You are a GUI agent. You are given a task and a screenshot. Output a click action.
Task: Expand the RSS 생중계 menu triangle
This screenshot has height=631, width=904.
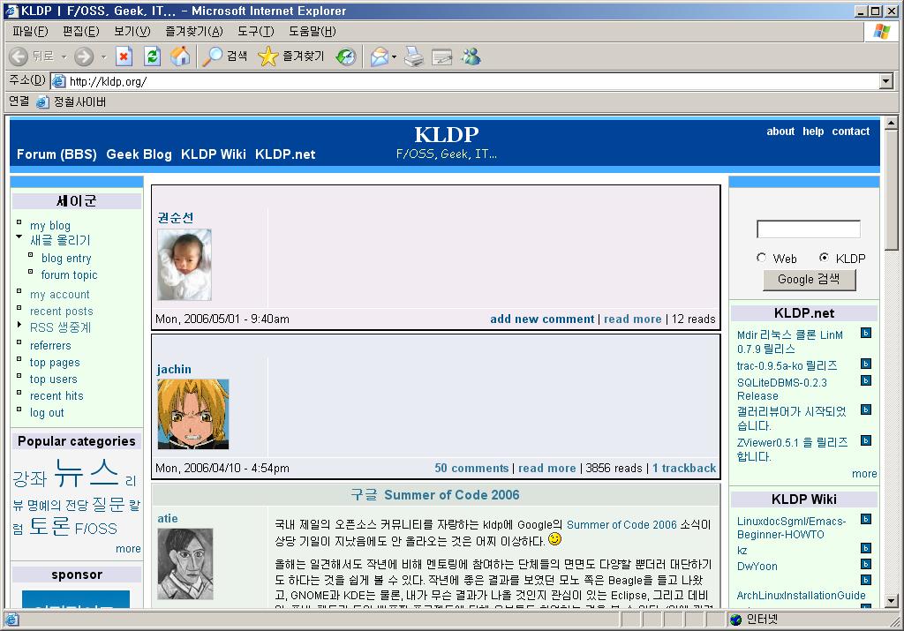coord(19,325)
